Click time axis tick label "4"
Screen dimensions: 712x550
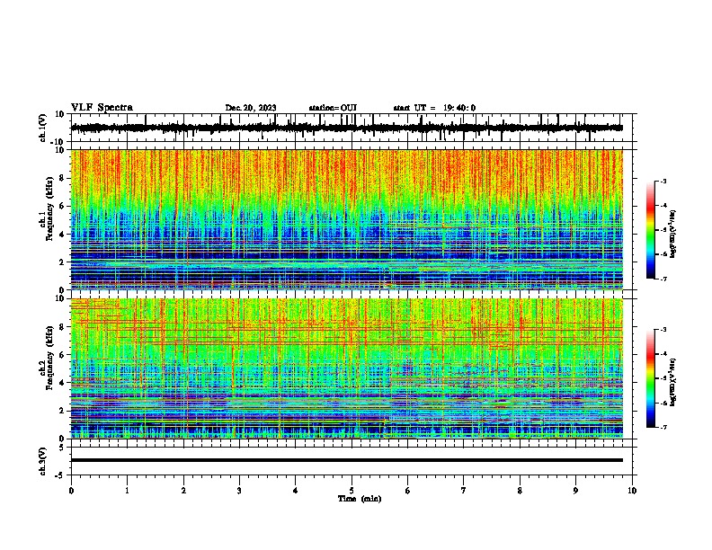pyautogui.click(x=296, y=491)
